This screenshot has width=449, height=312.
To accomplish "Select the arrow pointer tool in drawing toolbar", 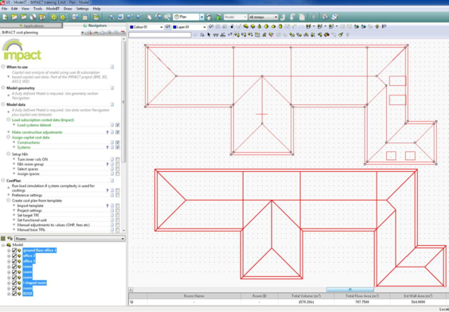I will (209, 35).
